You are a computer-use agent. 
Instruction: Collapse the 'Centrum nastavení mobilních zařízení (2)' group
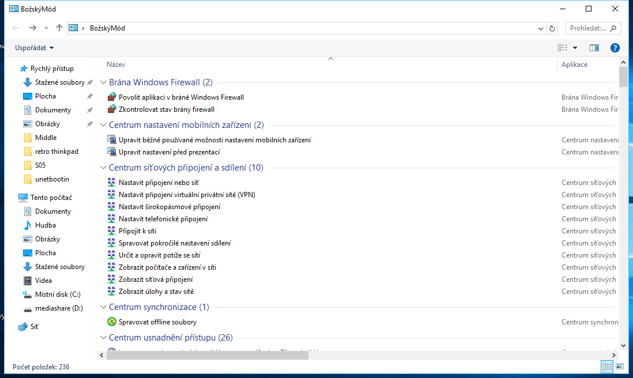pos(103,125)
